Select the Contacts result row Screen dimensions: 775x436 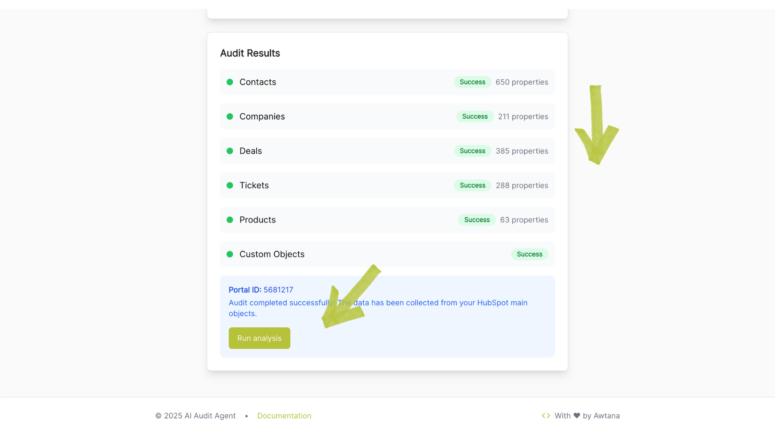point(387,82)
